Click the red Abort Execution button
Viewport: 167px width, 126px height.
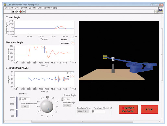pos(20,12)
